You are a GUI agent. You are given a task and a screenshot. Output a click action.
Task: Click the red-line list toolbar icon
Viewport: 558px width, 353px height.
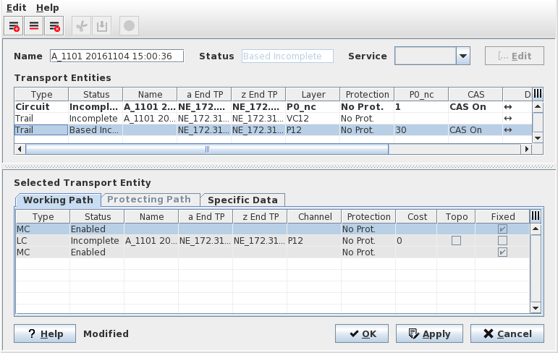[x=33, y=26]
